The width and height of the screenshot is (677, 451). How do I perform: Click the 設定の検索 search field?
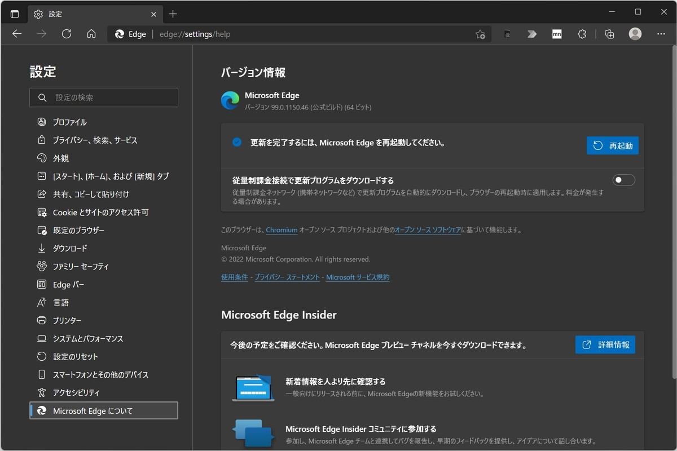[x=104, y=98]
